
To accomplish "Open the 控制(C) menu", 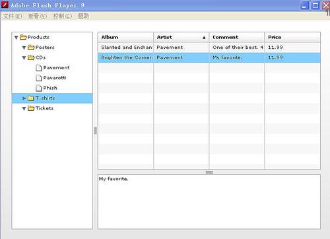I will coord(62,16).
